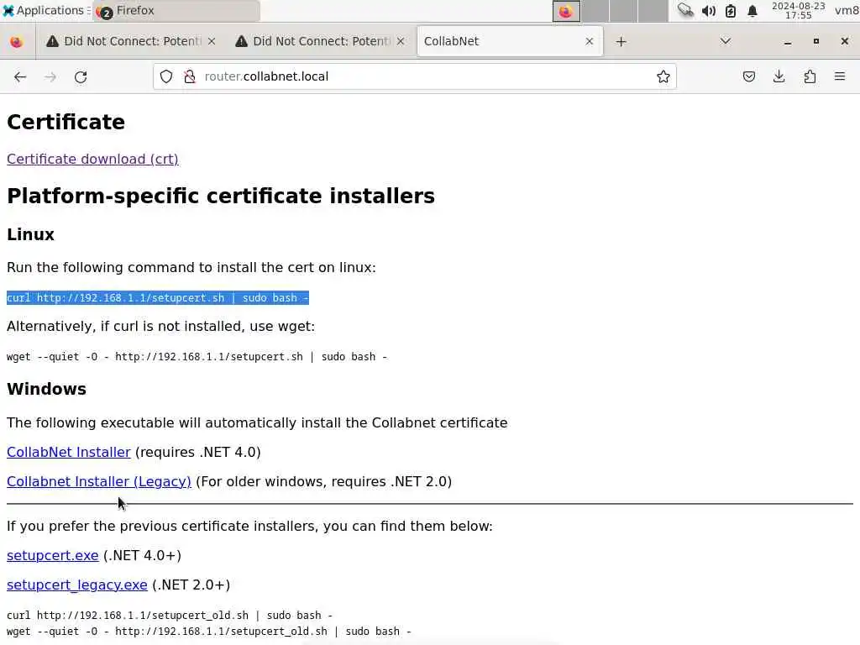Click the highlighted curl setupcert.sh command
The image size is (860, 645).
click(x=158, y=298)
